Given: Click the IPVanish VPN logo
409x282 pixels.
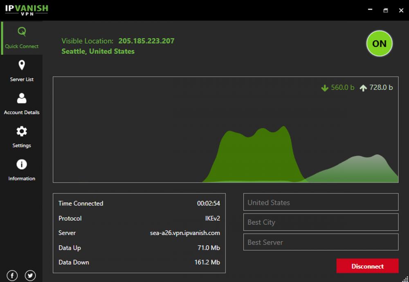Looking at the screenshot, I should point(27,10).
